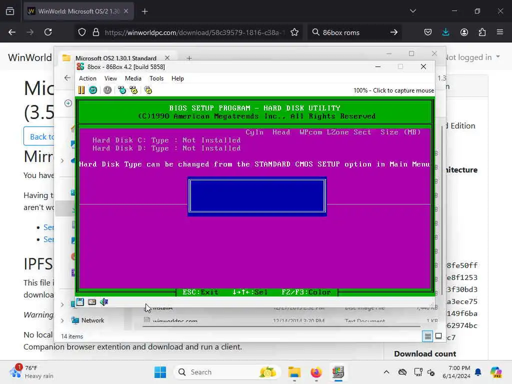Click the Back to button on WinWorld page
The height and width of the screenshot is (384, 512).
(39, 136)
